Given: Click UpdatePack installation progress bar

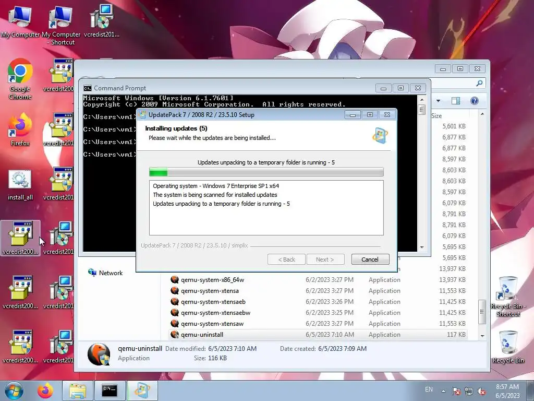Looking at the screenshot, I should 266,171.
